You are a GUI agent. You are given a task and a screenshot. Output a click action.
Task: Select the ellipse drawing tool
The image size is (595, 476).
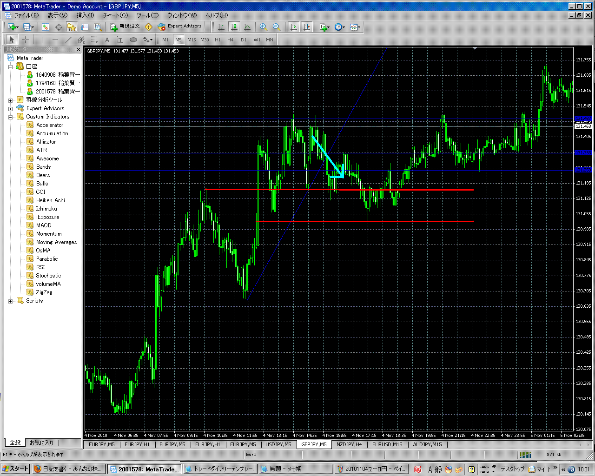pos(133,40)
